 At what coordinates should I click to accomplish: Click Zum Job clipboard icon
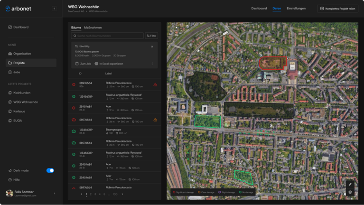click(x=77, y=64)
